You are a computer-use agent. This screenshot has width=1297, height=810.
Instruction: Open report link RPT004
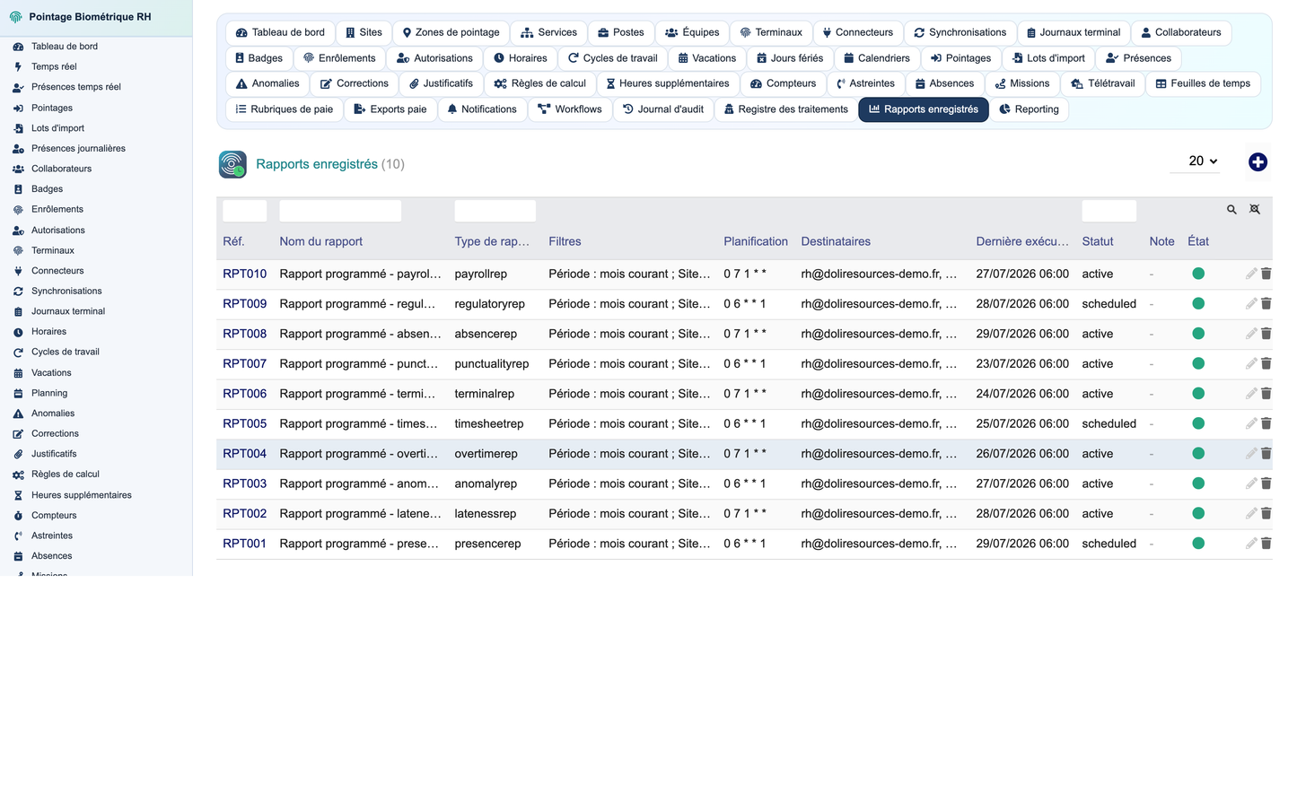coord(244,454)
